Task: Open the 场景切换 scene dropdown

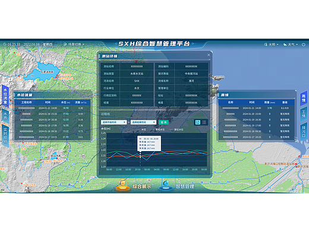Action: tap(74, 45)
